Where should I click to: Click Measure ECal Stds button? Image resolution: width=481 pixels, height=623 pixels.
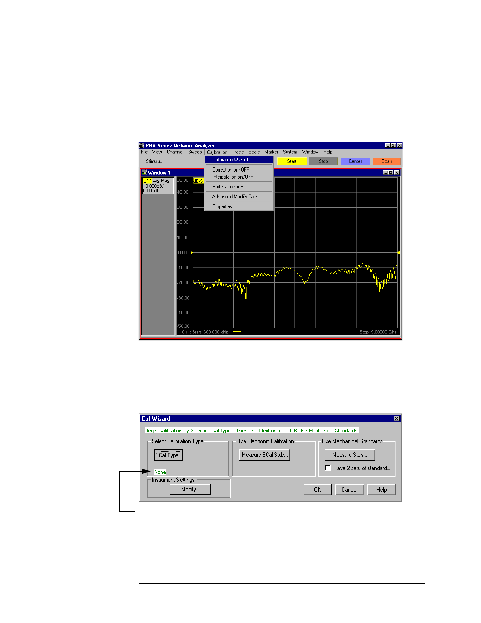[x=265, y=455]
